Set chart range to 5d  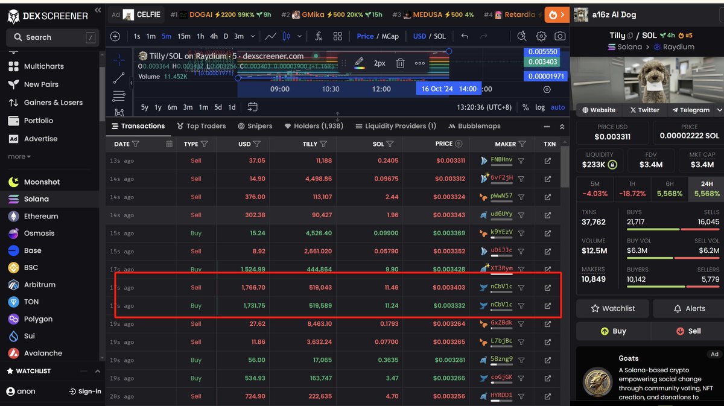point(218,107)
